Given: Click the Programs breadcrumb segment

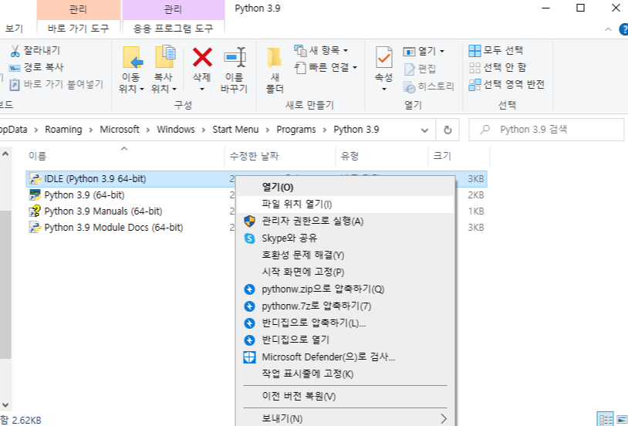Looking at the screenshot, I should click(x=296, y=130).
